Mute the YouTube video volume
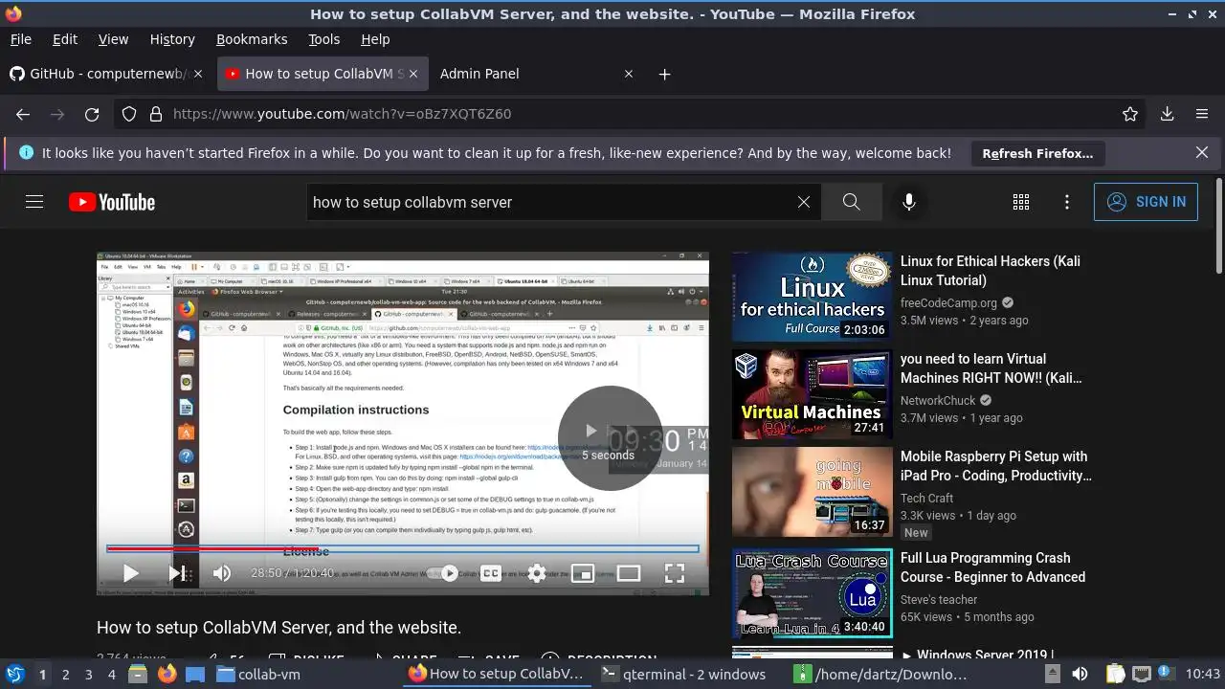 [222, 573]
